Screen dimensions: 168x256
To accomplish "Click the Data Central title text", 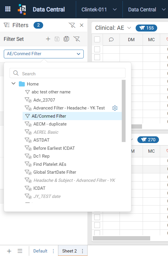I will (49, 9).
